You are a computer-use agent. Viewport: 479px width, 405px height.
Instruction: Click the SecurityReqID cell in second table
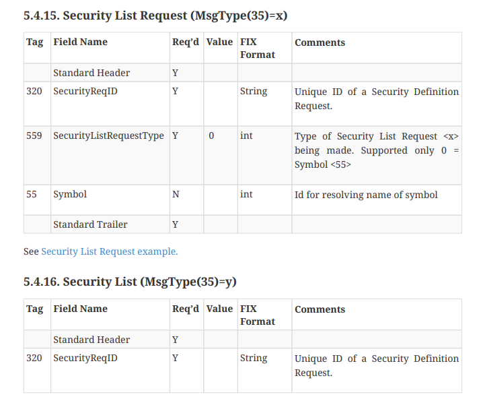pos(110,371)
